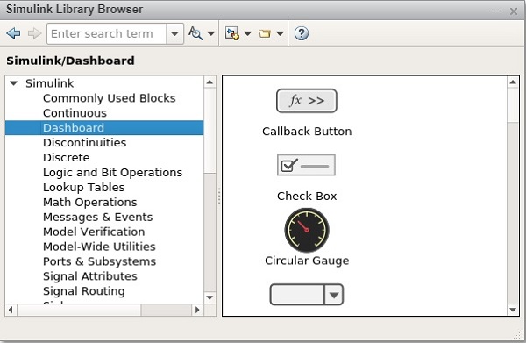
Task: Select Commonly Used Blocks library
Action: pos(110,98)
